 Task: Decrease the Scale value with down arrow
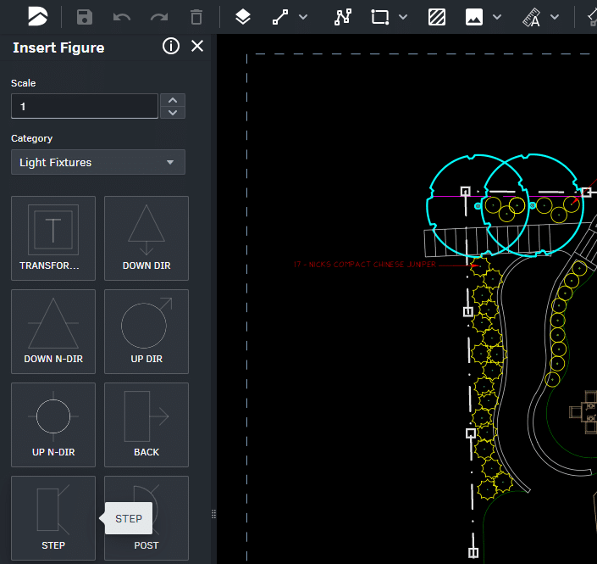pyautogui.click(x=173, y=113)
